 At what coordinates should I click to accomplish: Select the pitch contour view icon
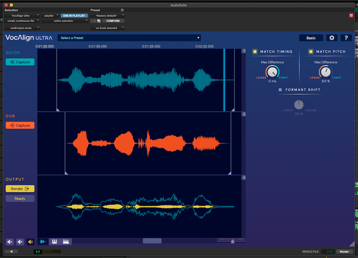click(x=66, y=242)
